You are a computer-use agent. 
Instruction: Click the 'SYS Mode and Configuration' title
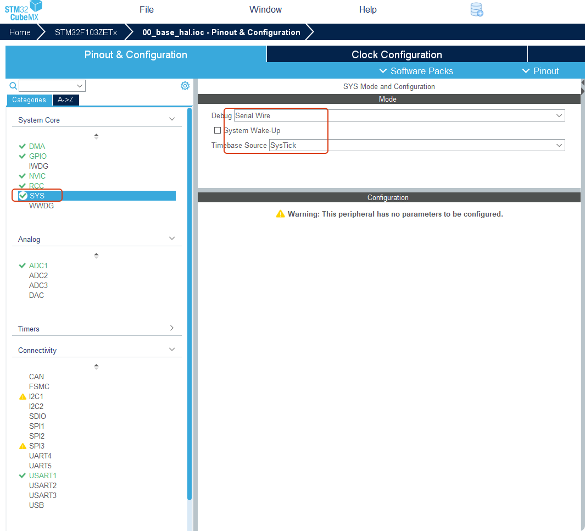tap(389, 87)
